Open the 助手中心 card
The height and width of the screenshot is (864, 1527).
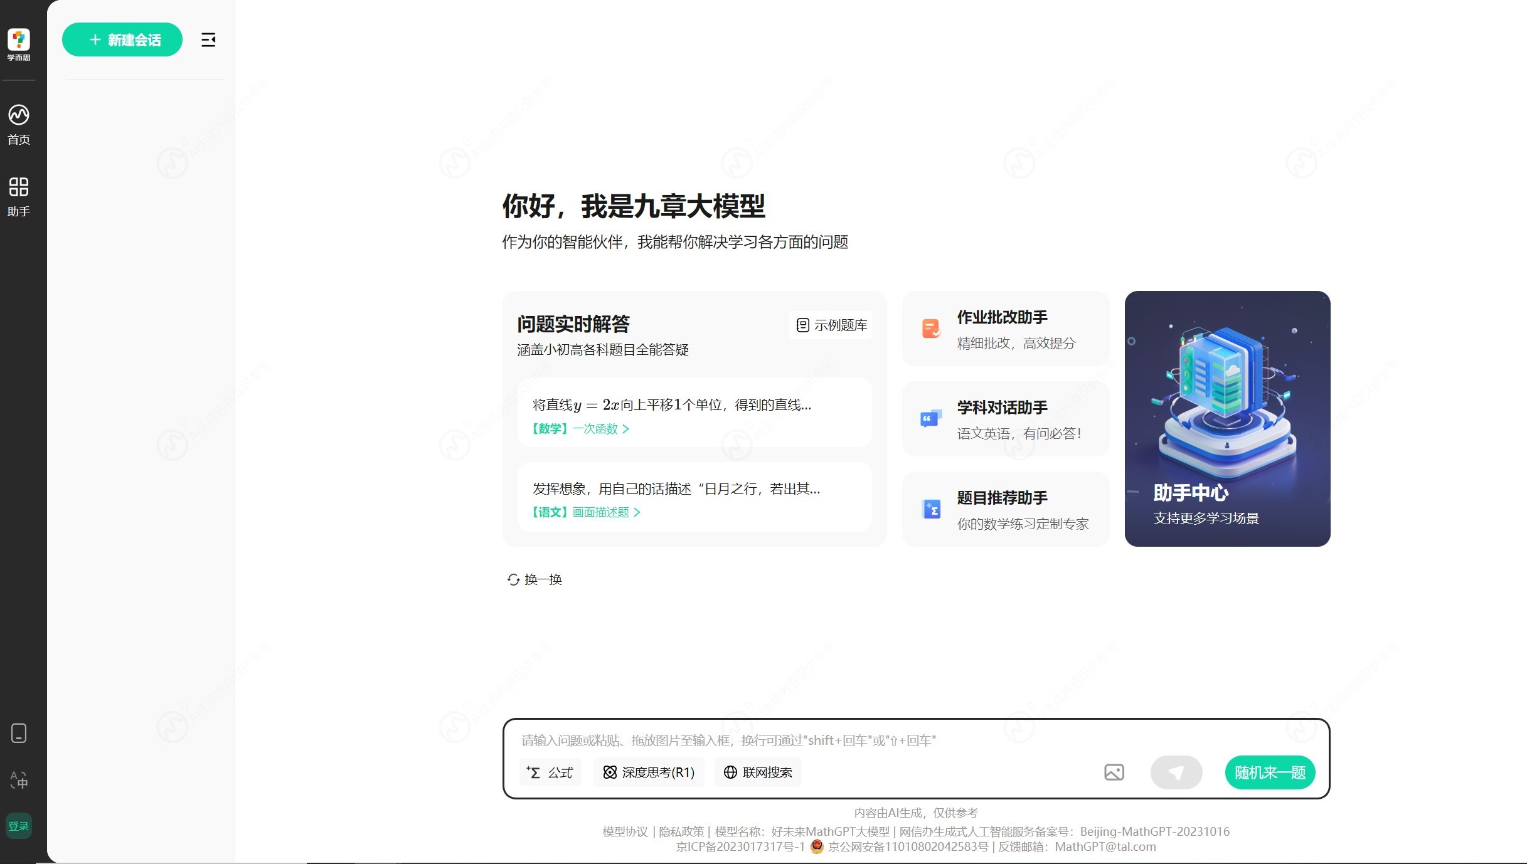1227,418
